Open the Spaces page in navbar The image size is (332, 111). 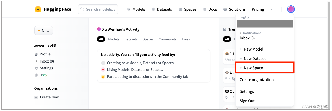click(x=187, y=9)
